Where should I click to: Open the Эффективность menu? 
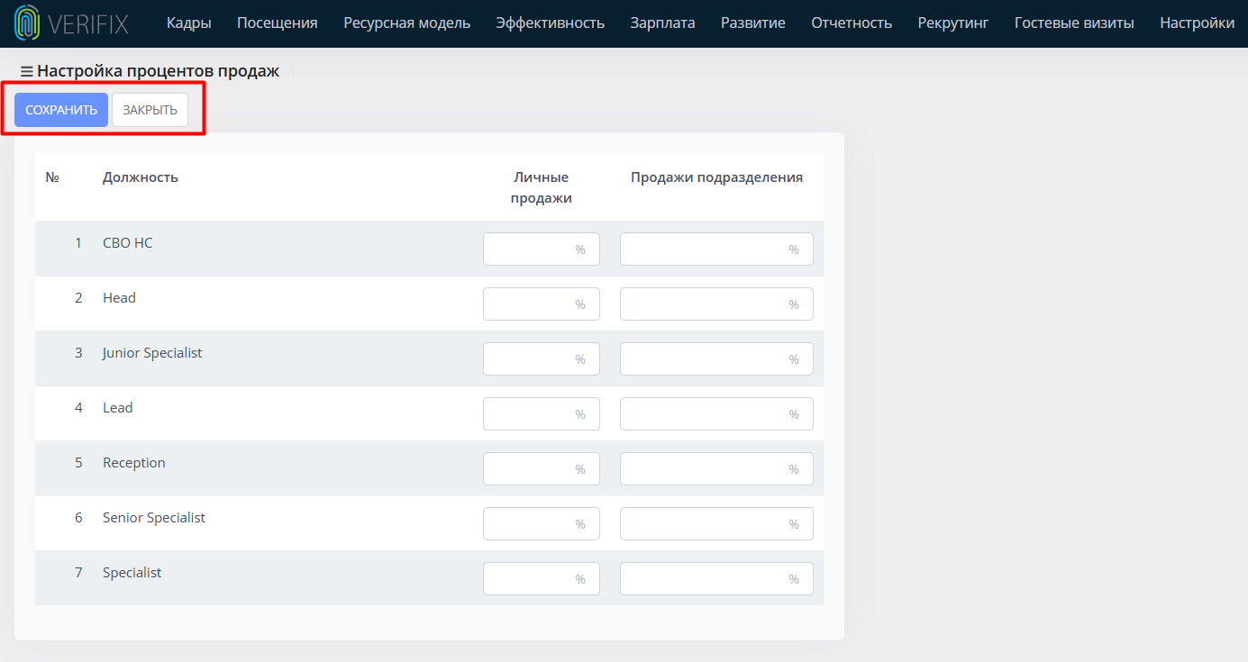(x=551, y=23)
